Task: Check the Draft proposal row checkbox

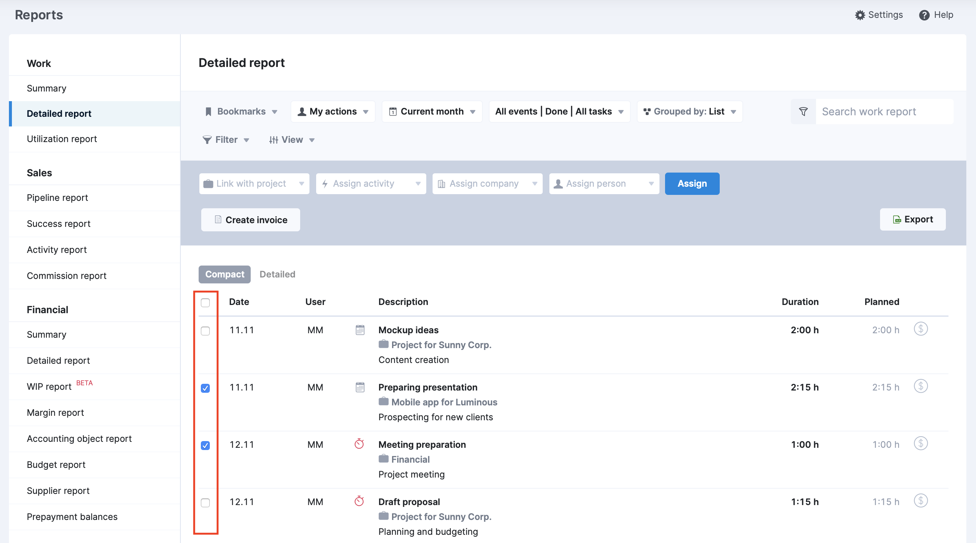Action: (205, 502)
